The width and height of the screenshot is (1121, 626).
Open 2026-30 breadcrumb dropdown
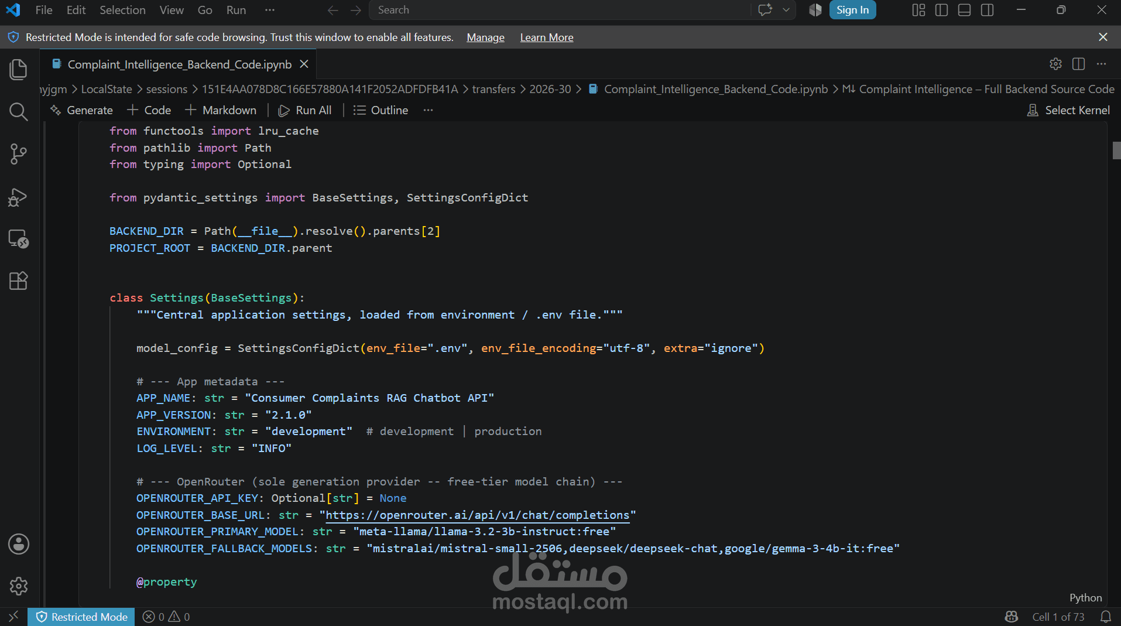pyautogui.click(x=550, y=89)
